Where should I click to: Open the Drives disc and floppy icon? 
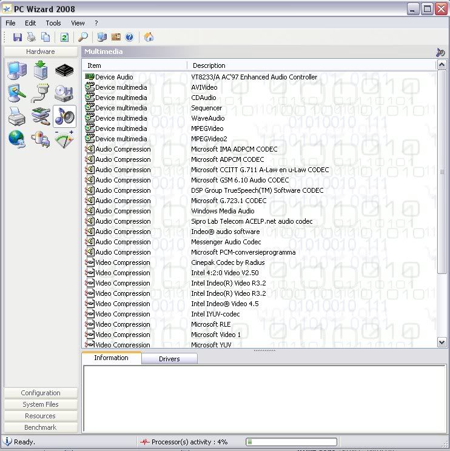click(64, 93)
